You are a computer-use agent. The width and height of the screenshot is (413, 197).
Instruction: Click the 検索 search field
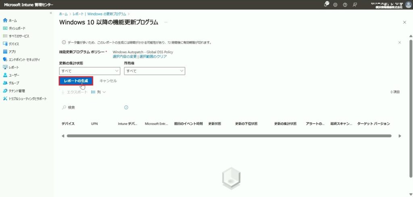pos(91,108)
